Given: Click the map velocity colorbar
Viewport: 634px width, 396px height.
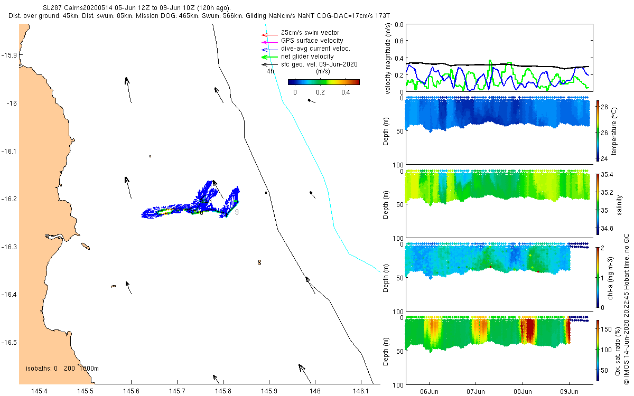Looking at the screenshot, I should coord(324,82).
